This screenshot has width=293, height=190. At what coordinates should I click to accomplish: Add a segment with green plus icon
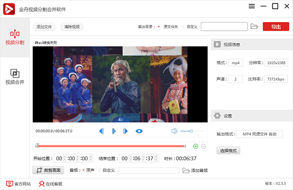click(x=195, y=146)
